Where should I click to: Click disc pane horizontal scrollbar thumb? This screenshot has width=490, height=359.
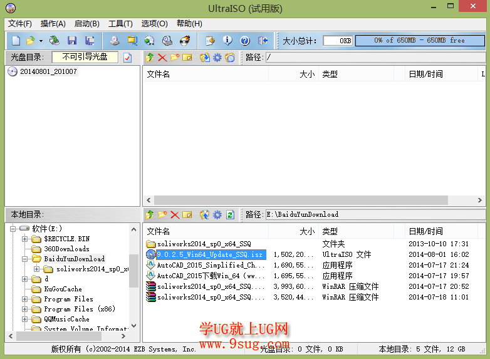(x=301, y=200)
